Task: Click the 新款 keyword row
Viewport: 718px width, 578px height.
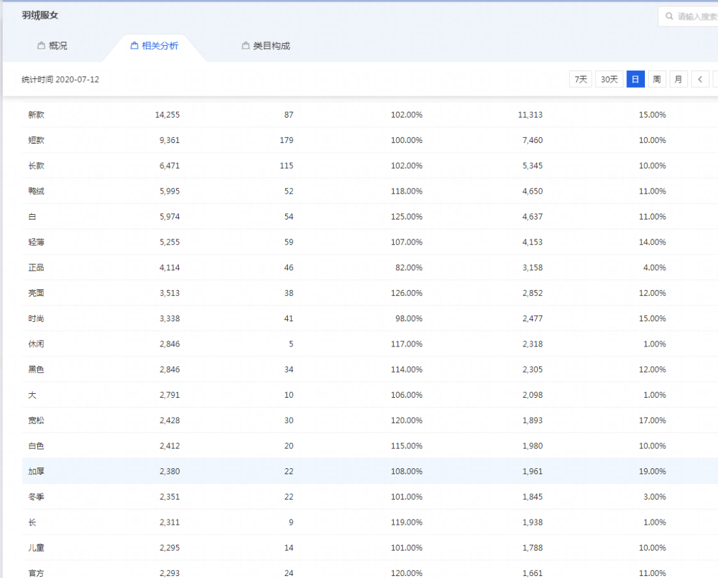Action: click(37, 115)
